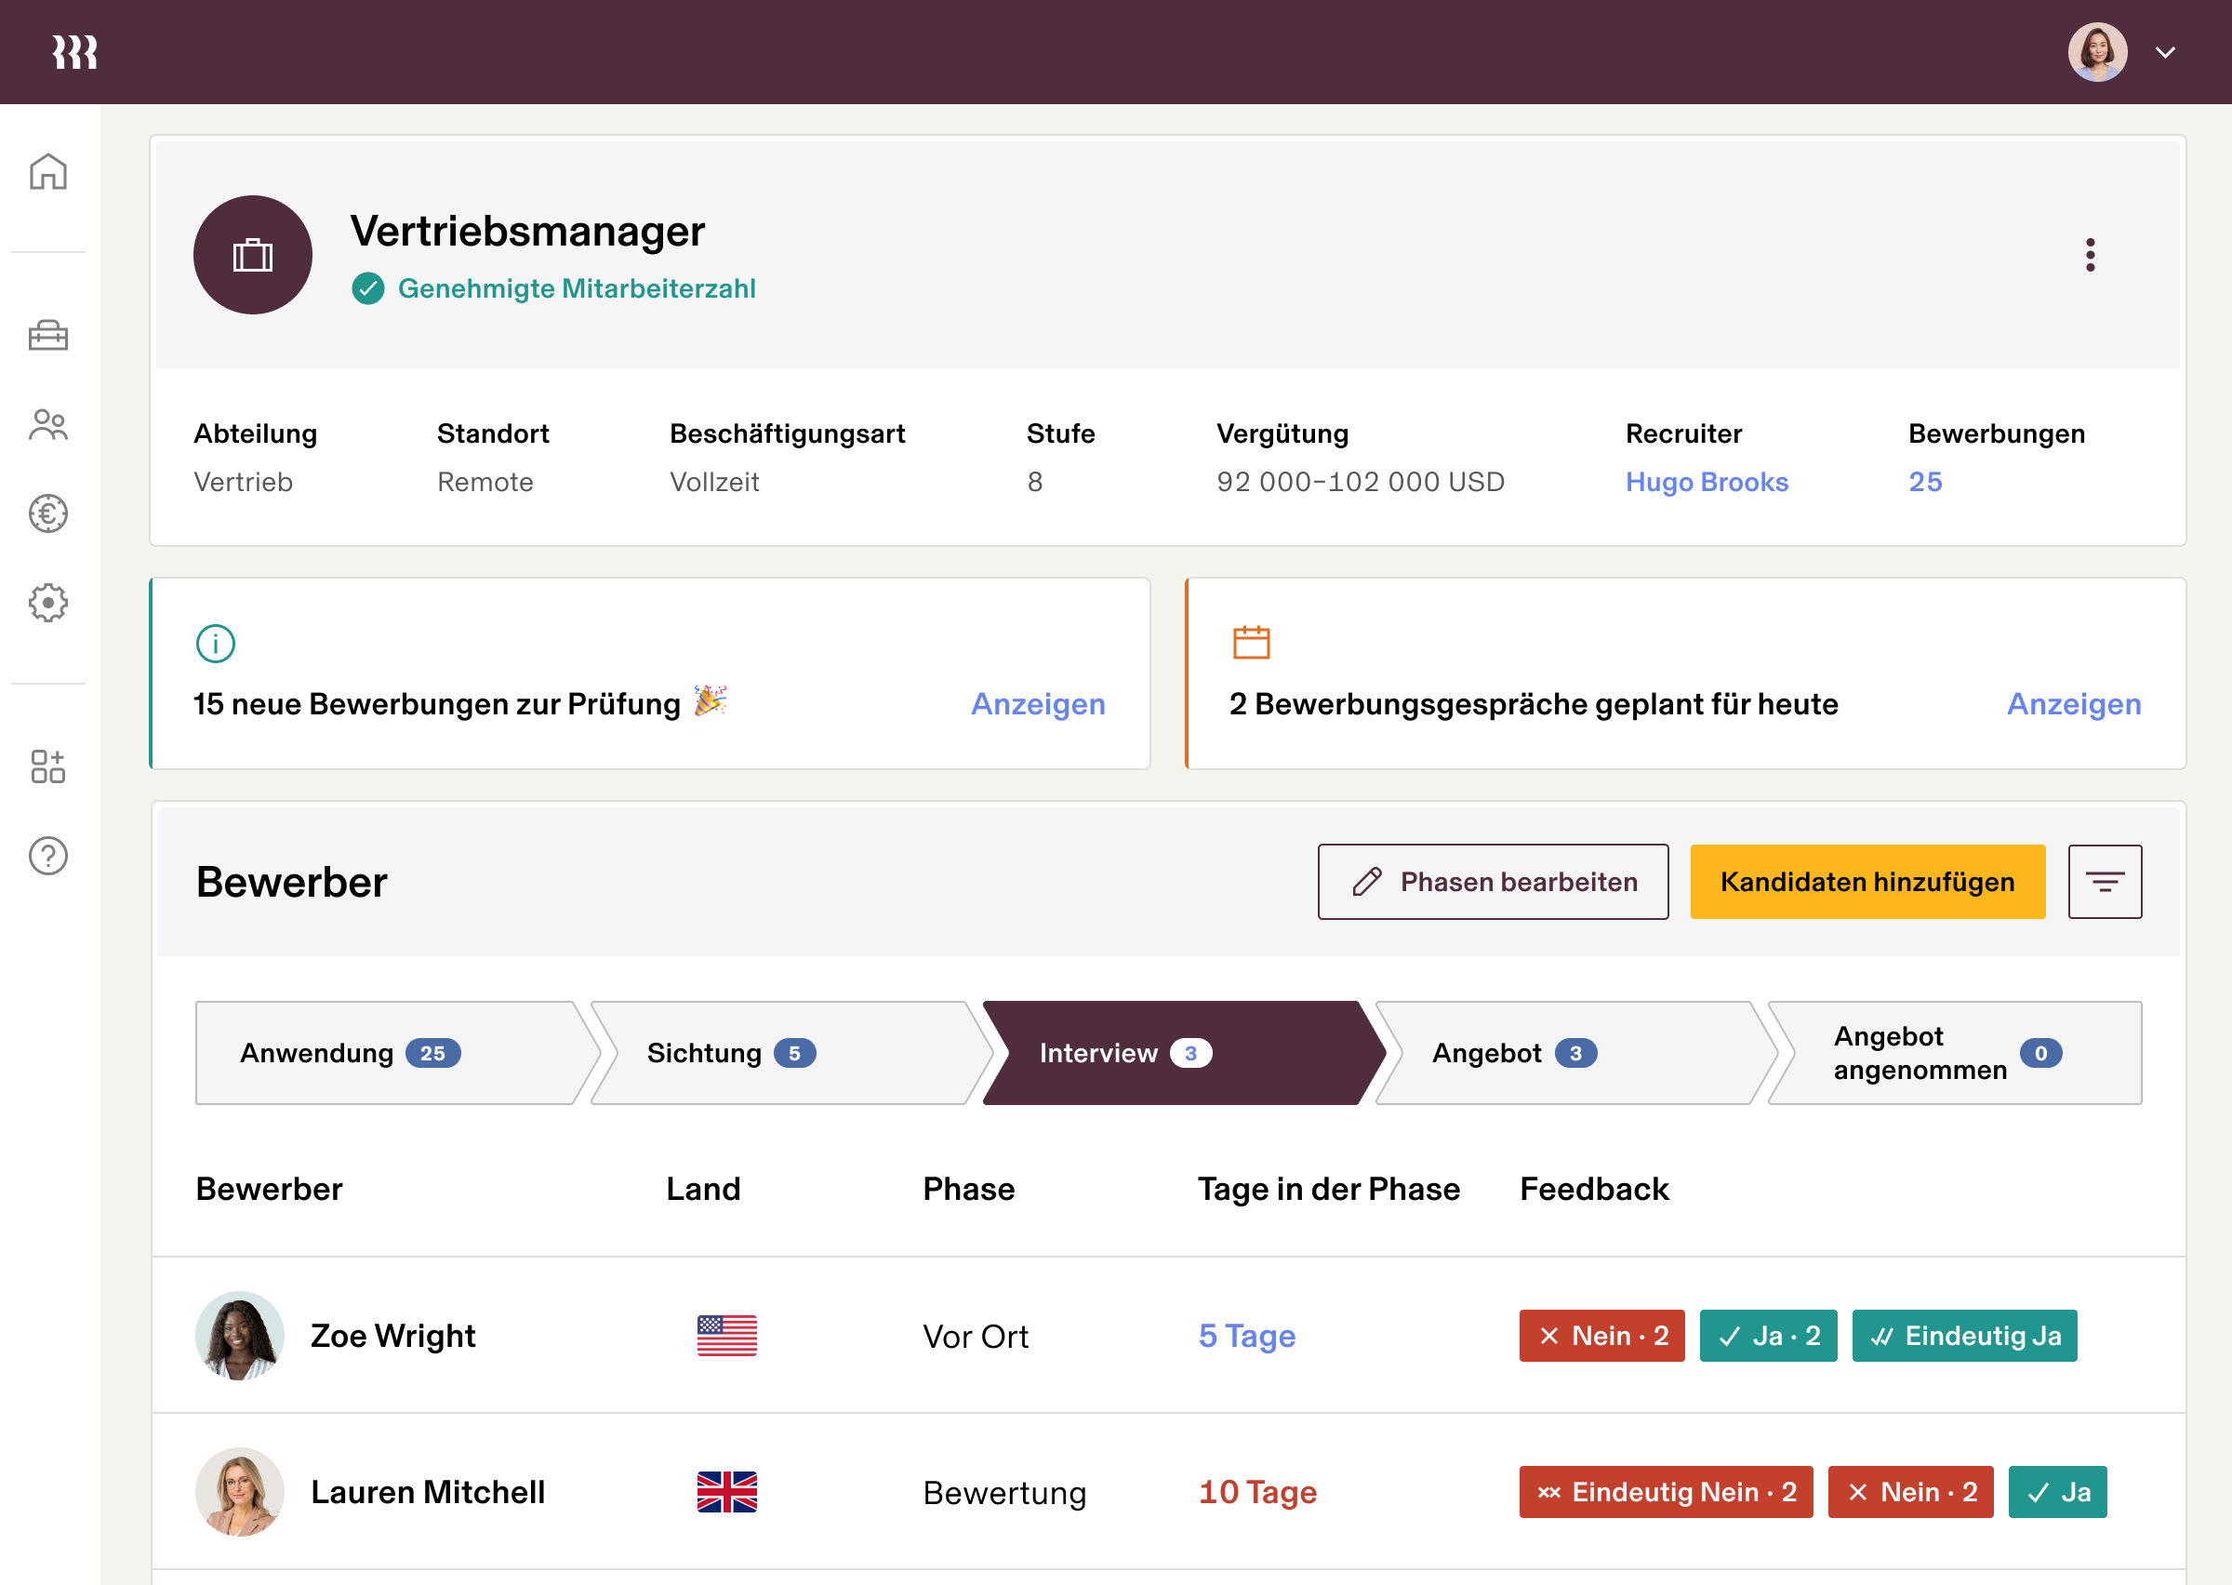This screenshot has height=1585, width=2232.
Task: Click the user avatar in top bar
Action: point(2096,52)
